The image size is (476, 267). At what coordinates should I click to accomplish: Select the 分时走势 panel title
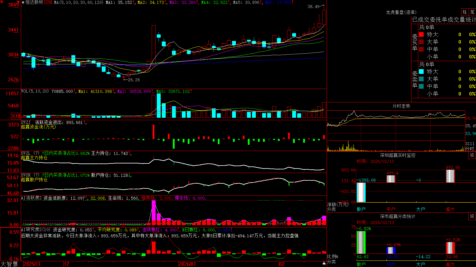[401, 106]
